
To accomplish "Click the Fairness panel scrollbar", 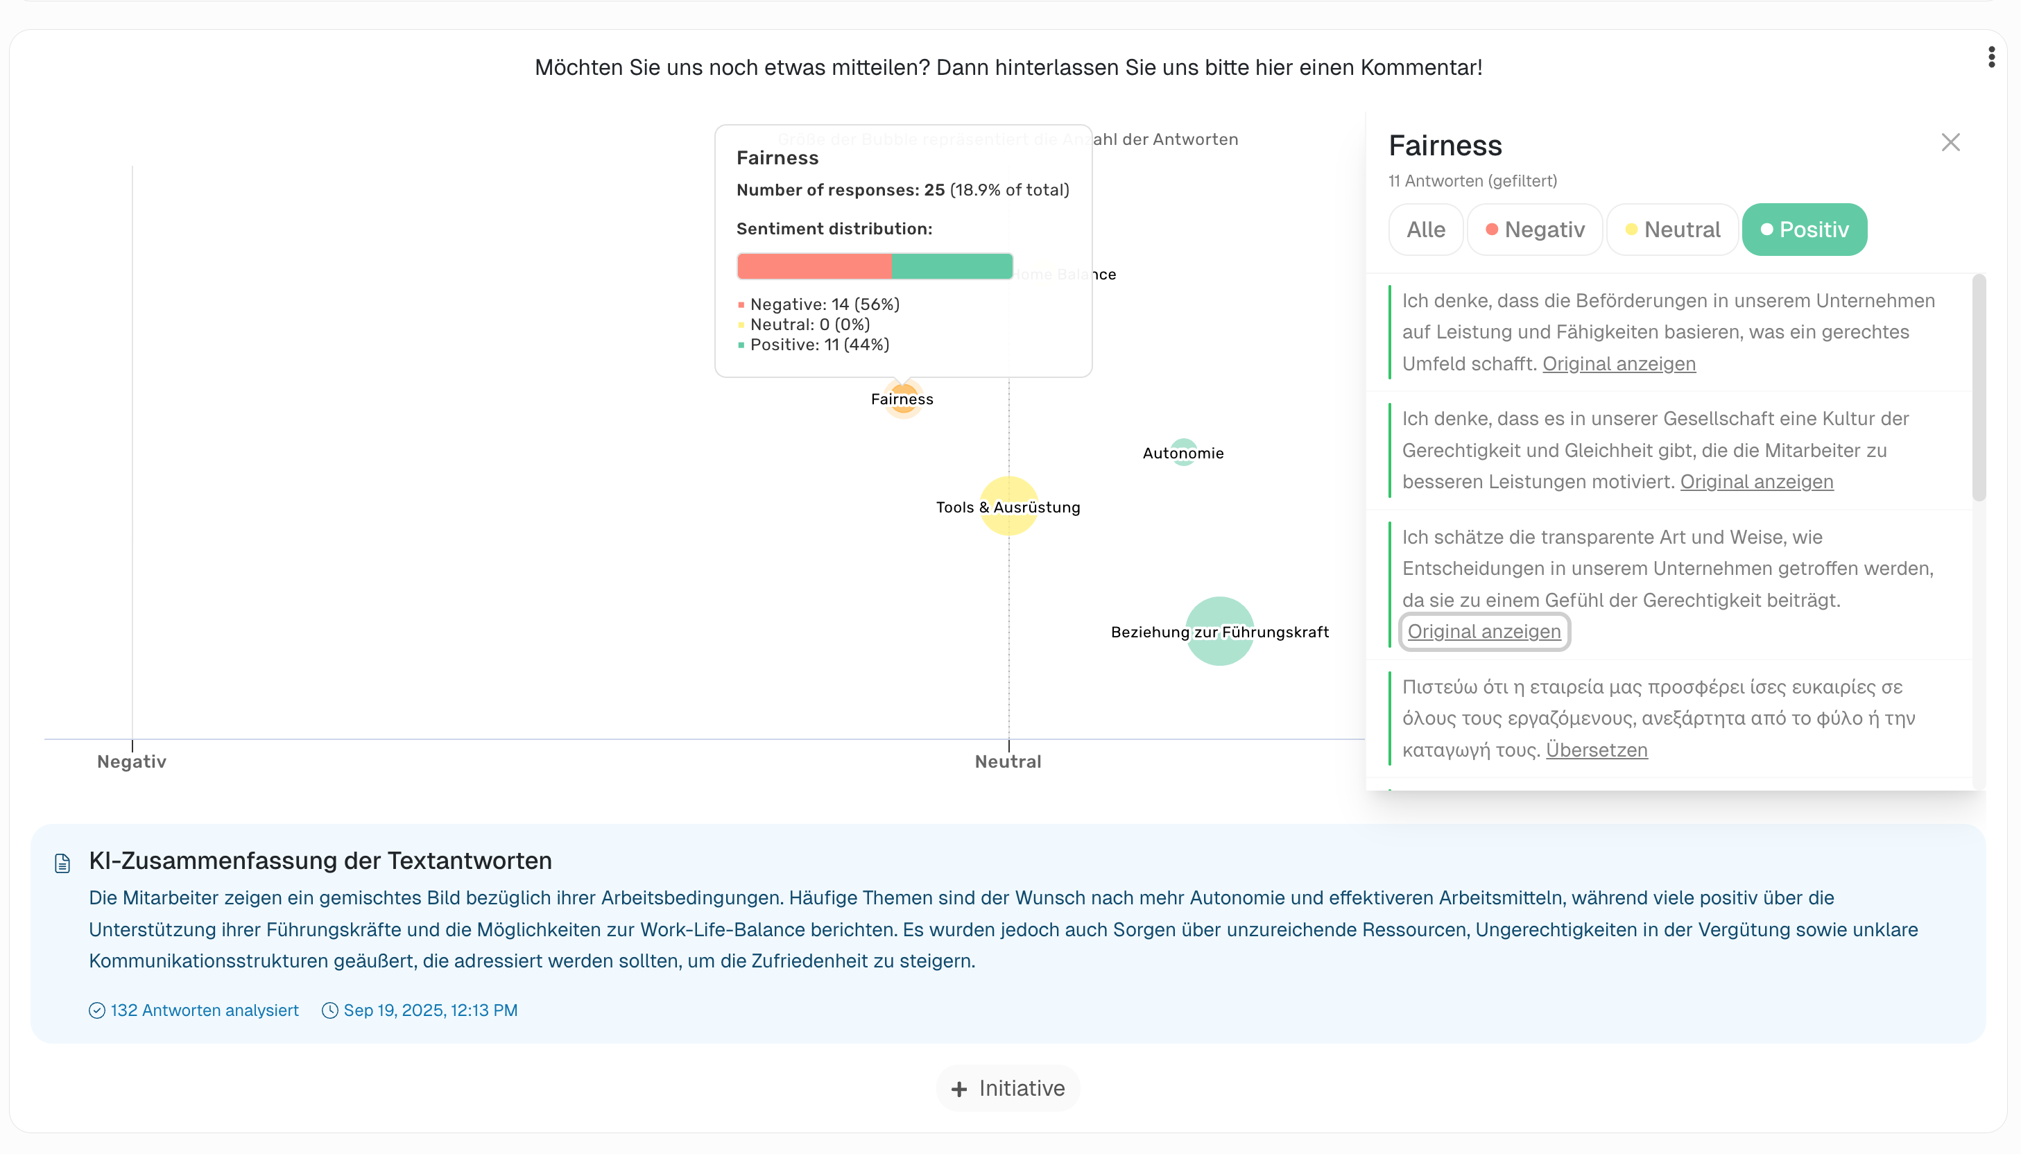I will coord(1978,388).
